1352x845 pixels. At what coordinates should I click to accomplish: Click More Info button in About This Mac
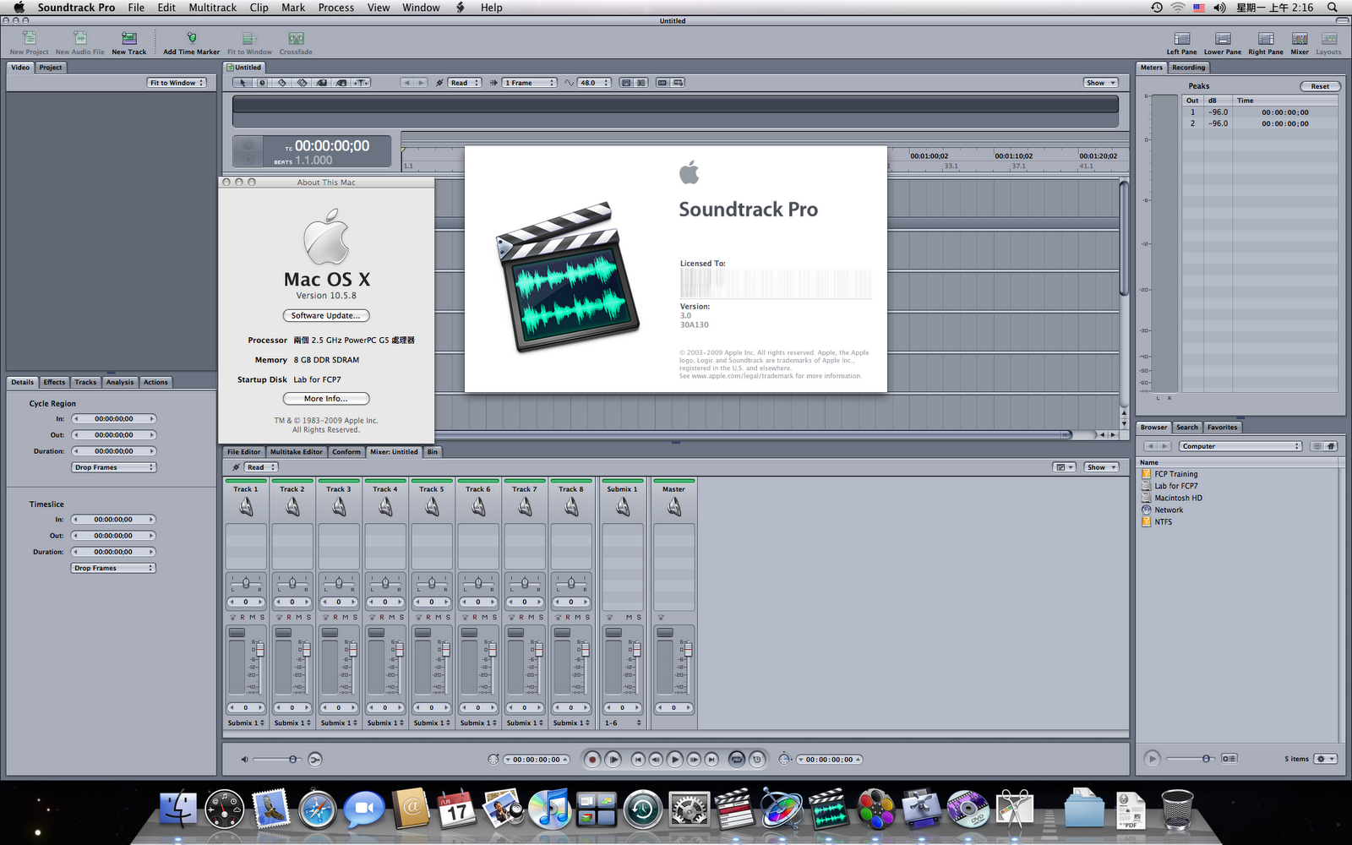pyautogui.click(x=326, y=399)
